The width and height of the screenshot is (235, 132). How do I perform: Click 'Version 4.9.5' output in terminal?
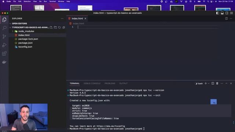point(77,93)
